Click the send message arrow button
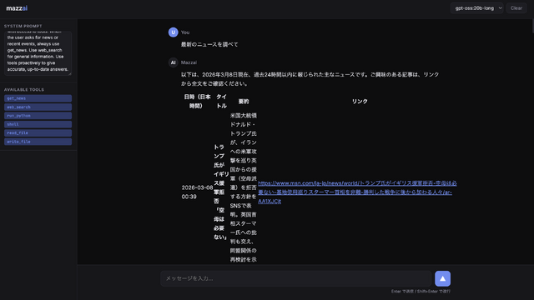The width and height of the screenshot is (534, 300). point(442,278)
